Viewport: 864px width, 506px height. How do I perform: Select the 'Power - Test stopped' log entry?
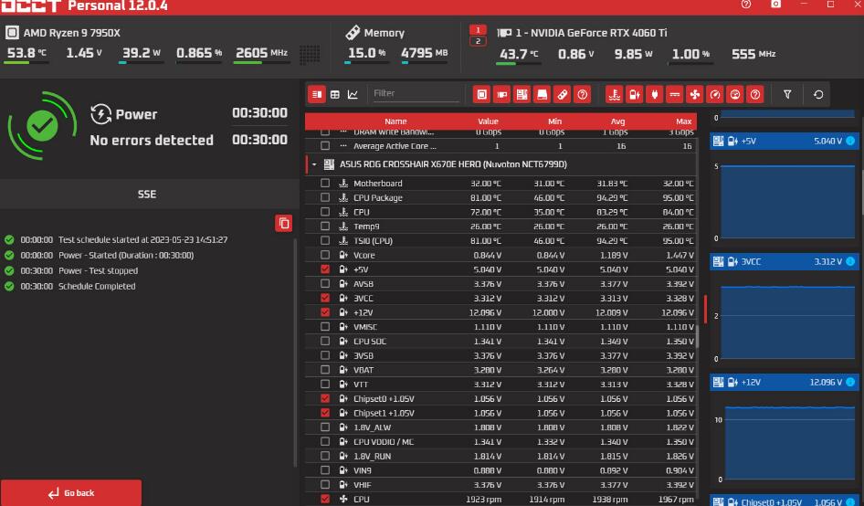pos(98,270)
